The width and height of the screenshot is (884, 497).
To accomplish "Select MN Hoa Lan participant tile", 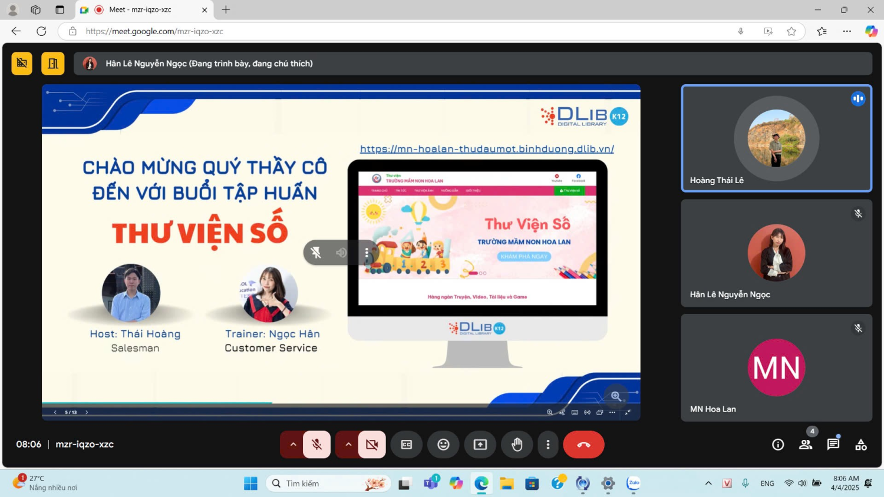I will 776,367.
